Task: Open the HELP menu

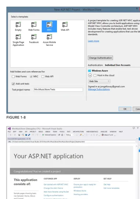Action: coord(121,132)
